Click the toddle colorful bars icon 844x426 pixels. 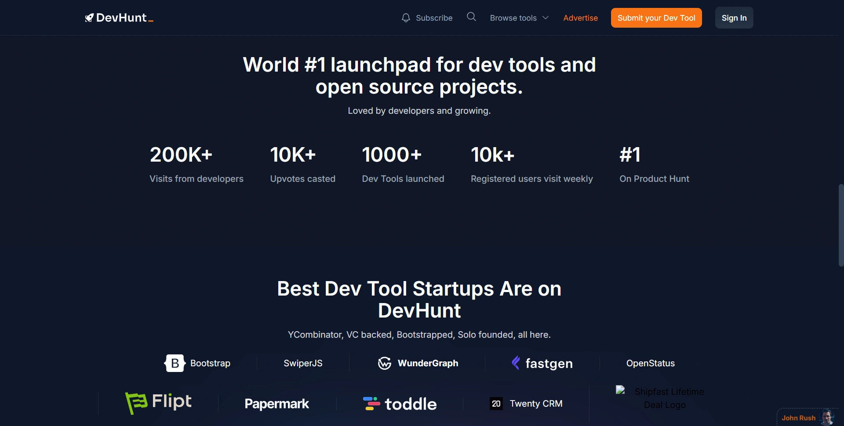371,404
